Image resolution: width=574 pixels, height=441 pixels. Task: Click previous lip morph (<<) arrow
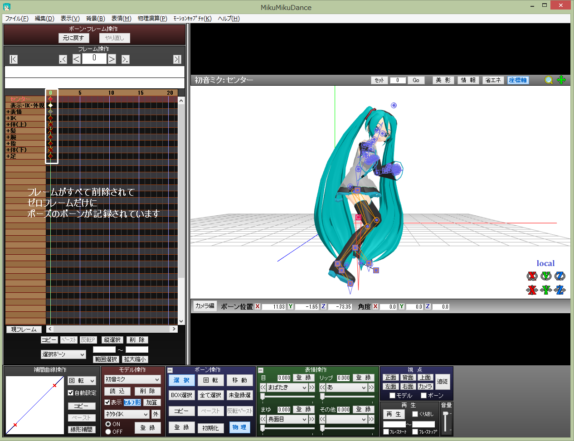pos(322,388)
